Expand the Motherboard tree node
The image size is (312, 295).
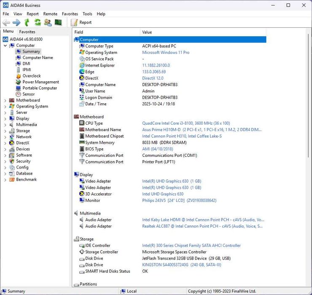5,101
